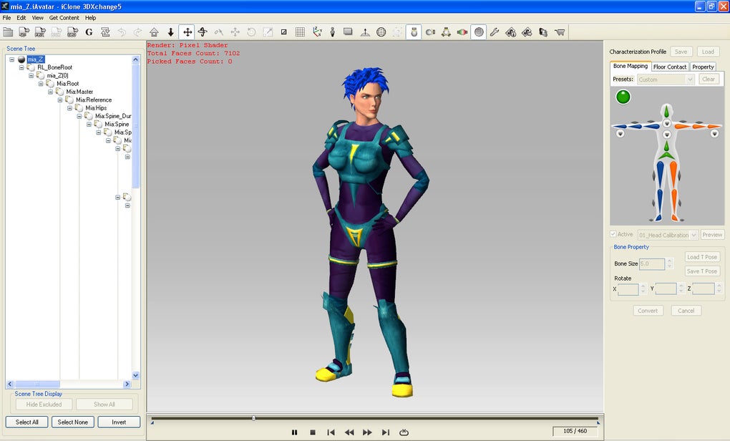The width and height of the screenshot is (730, 441).
Task: Click the red and green capsule icon
Action: click(462, 32)
